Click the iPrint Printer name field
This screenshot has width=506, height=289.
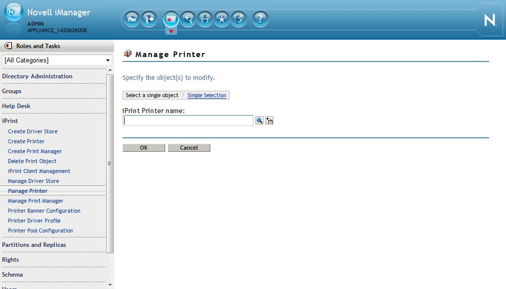pyautogui.click(x=188, y=120)
